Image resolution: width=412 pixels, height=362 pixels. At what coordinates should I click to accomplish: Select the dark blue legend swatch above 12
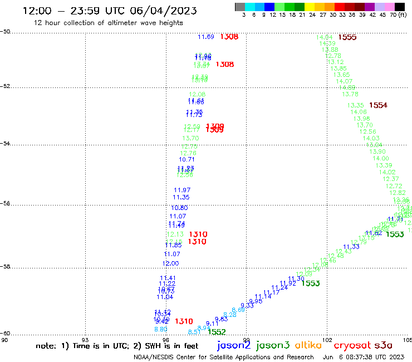click(269, 7)
